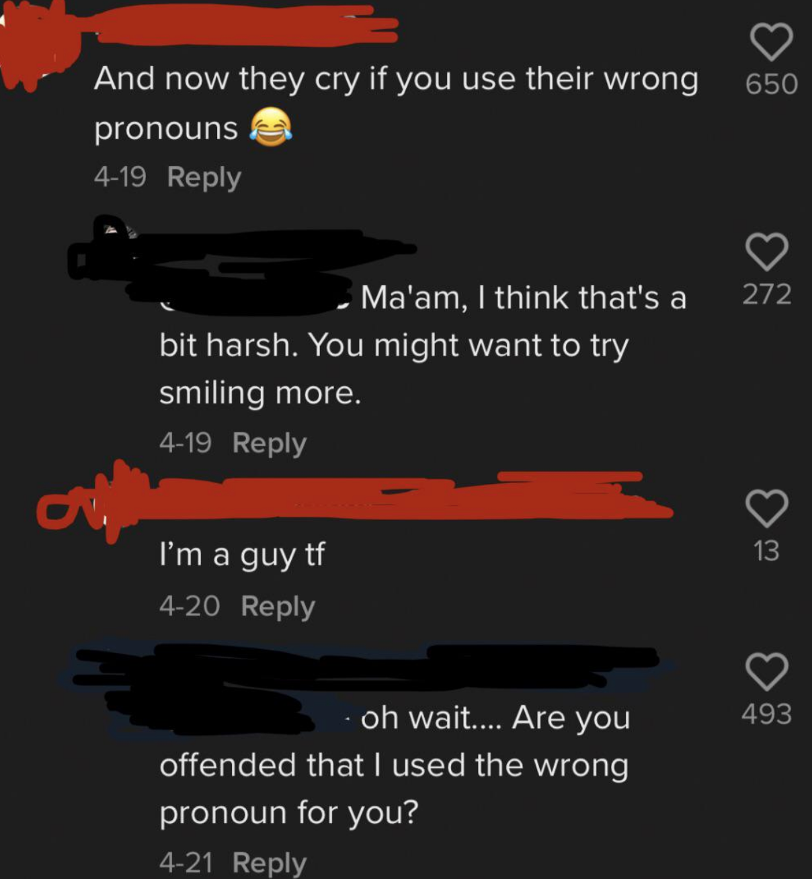Select the 'I'm a guy tf' comment text
The height and width of the screenshot is (879, 812).
pos(242,556)
